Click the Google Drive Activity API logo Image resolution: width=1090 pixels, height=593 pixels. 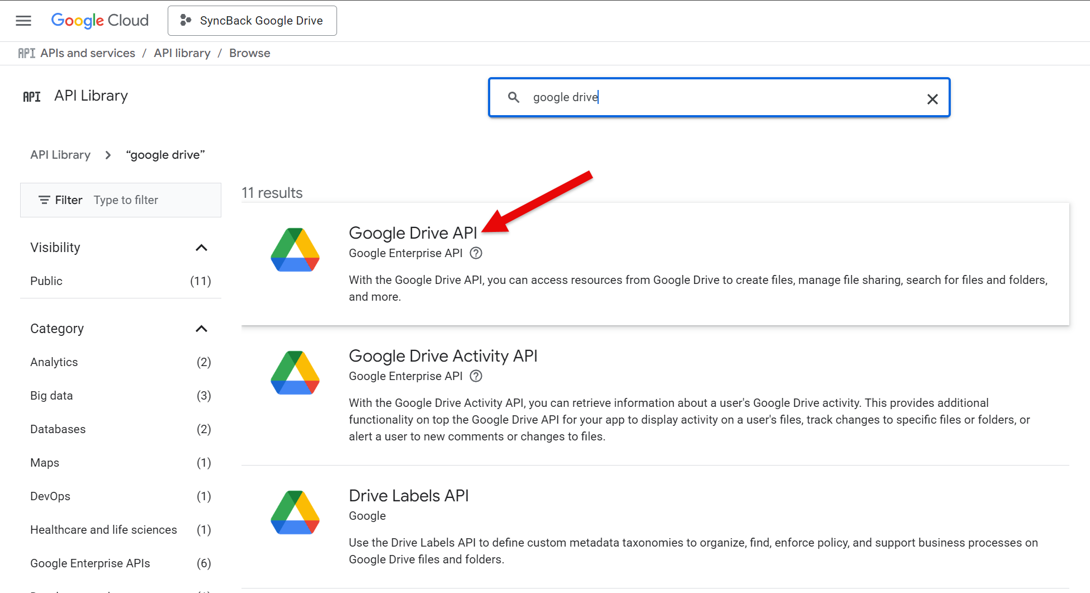pos(295,373)
